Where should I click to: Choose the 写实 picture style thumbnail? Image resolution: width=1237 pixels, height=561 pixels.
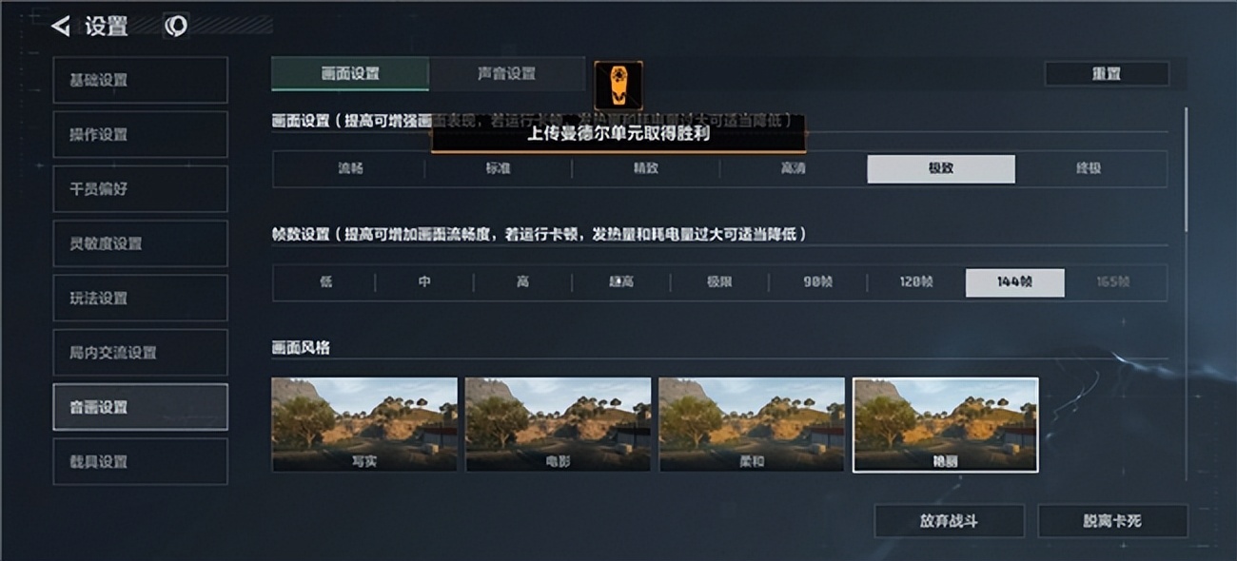pos(364,425)
